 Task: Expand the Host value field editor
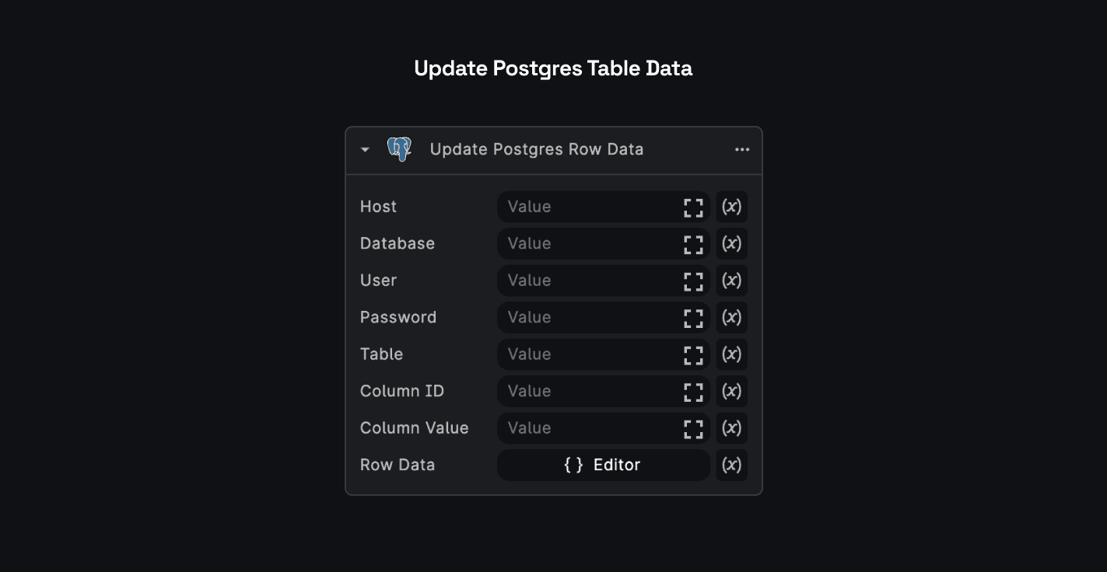point(693,208)
